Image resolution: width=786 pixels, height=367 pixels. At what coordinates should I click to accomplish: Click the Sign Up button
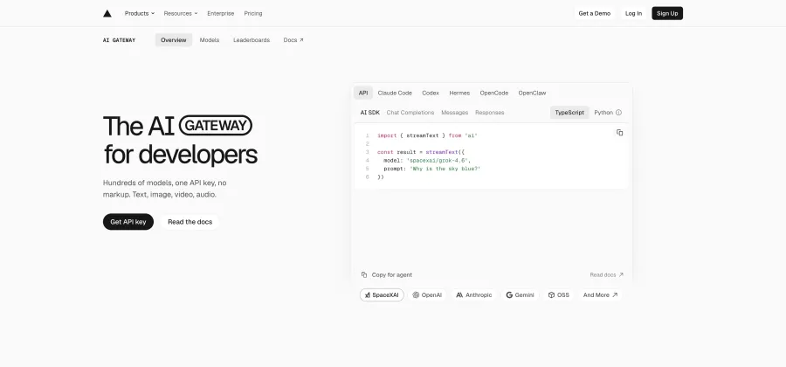667,13
